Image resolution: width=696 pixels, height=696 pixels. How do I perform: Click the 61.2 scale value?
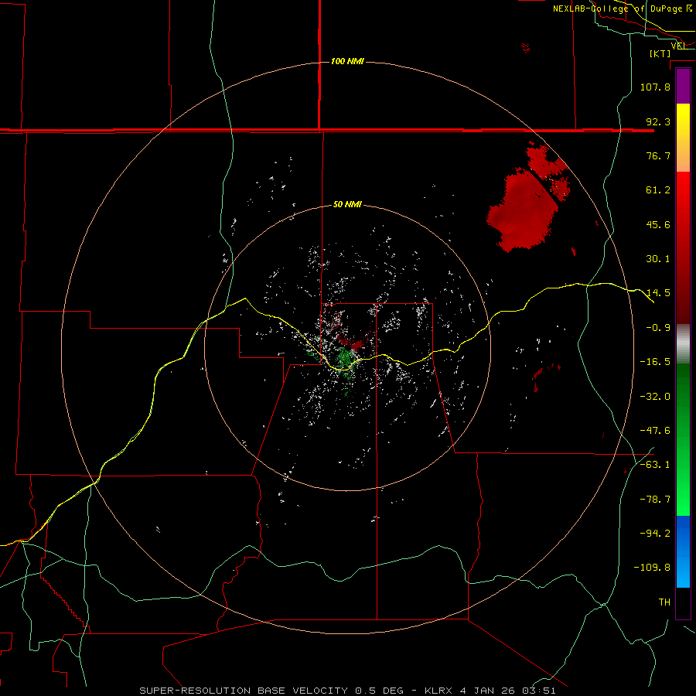[x=658, y=190]
